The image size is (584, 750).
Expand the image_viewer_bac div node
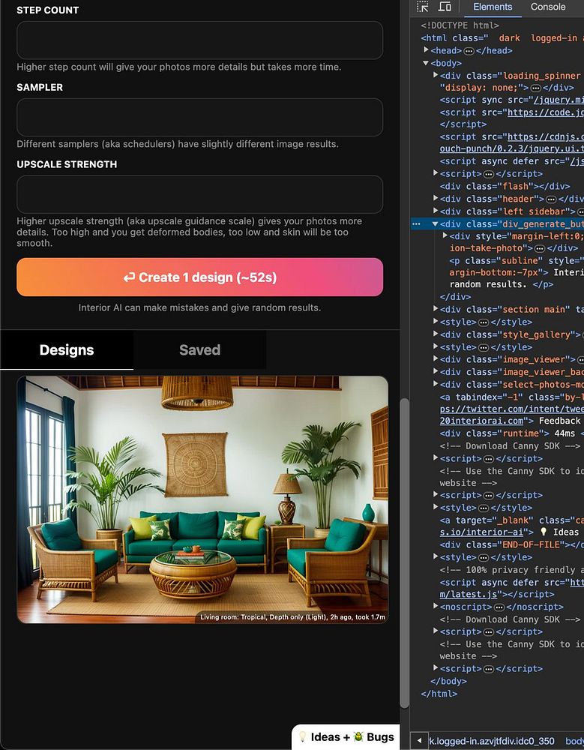click(436, 371)
